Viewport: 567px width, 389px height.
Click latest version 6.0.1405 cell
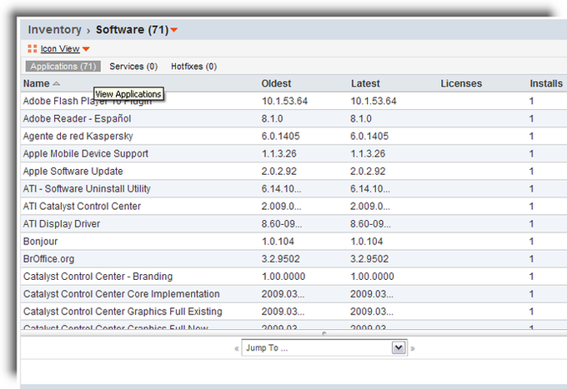[x=369, y=136]
